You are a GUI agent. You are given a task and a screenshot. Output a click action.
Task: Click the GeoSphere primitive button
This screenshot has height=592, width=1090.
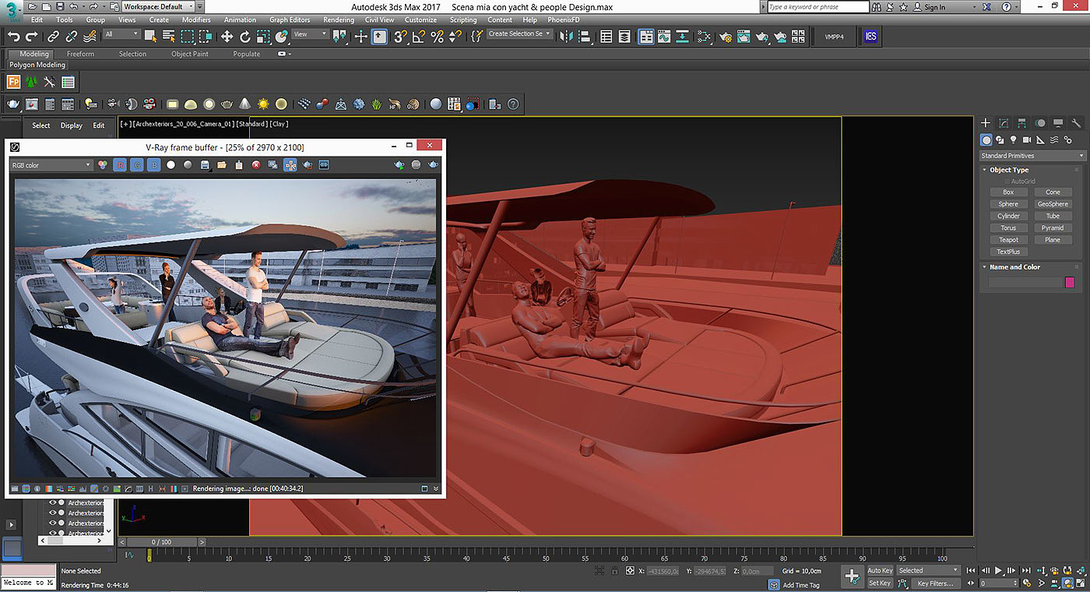pos(1053,204)
